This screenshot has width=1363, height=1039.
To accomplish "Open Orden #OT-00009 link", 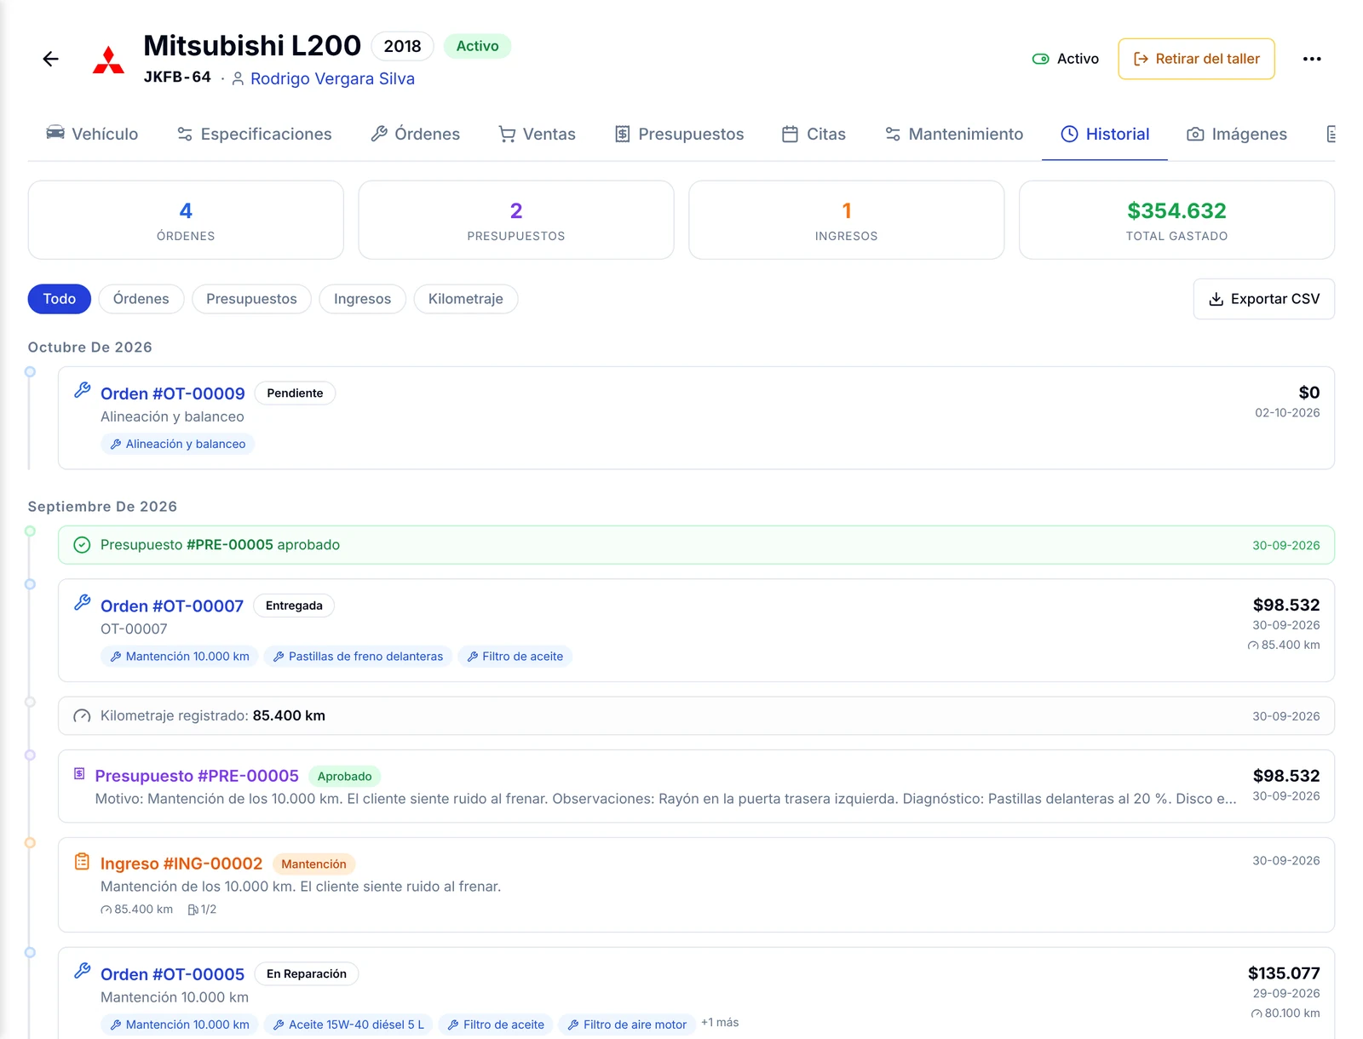I will tap(173, 393).
